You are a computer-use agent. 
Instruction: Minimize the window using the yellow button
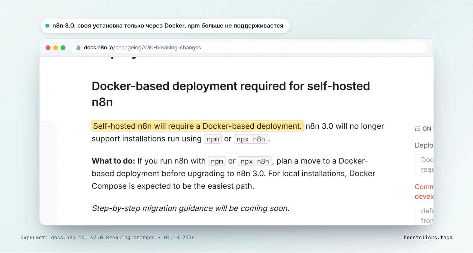tap(56, 48)
